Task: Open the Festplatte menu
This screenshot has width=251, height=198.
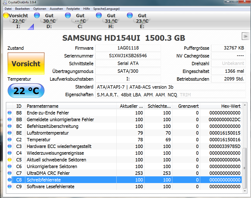Action: (73, 9)
